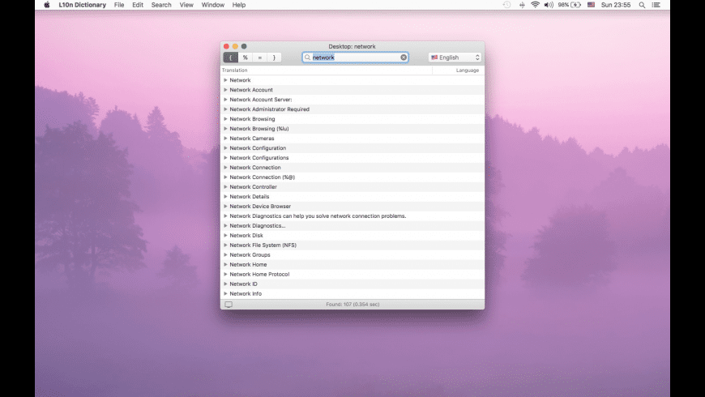Open the Search menu
Image resolution: width=705 pixels, height=397 pixels.
(161, 5)
